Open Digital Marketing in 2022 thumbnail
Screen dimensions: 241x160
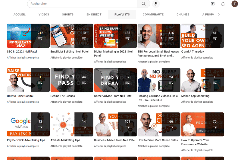pyautogui.click(x=115, y=36)
